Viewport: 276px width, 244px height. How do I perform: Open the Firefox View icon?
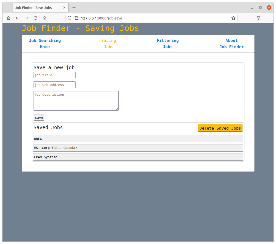pos(8,18)
